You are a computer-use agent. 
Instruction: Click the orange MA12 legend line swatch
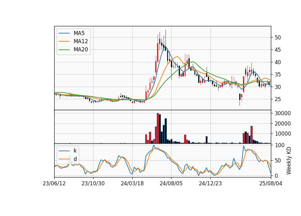pos(64,41)
